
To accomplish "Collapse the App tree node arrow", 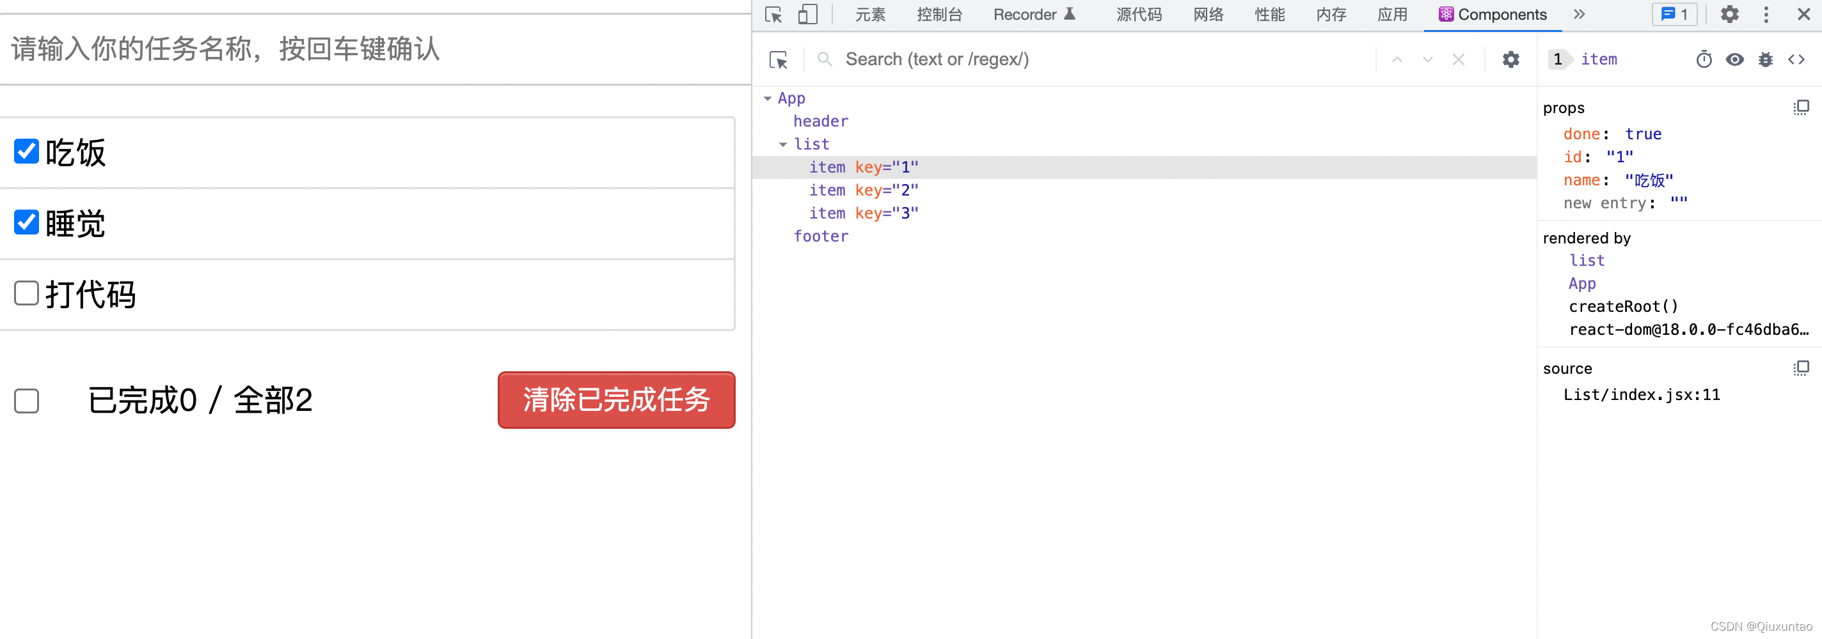I will [x=768, y=99].
